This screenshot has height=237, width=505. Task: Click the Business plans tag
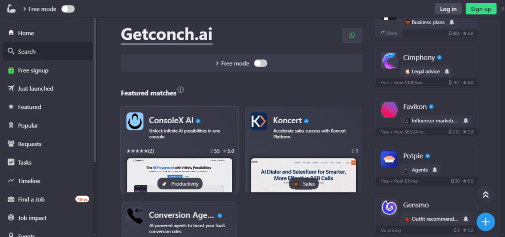pos(425,22)
